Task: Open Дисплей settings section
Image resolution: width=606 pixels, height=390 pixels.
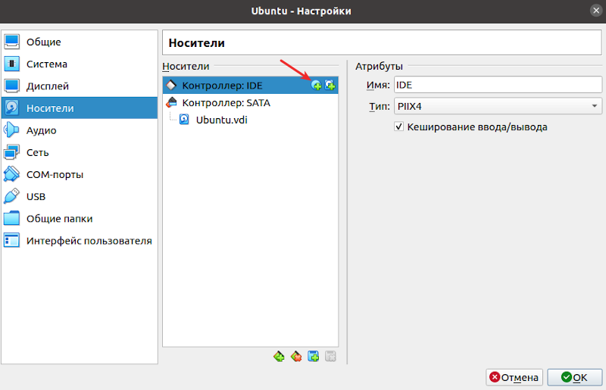Action: coord(80,86)
